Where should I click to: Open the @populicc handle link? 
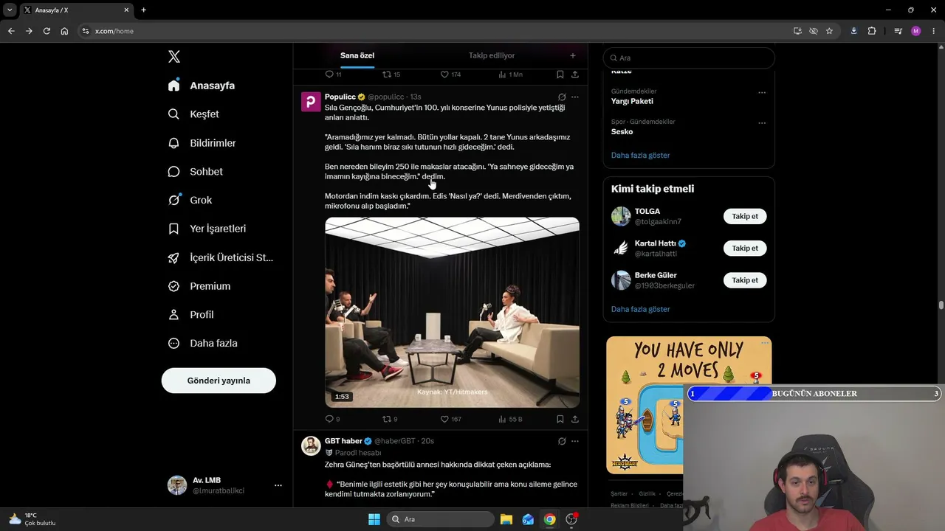[x=386, y=97]
